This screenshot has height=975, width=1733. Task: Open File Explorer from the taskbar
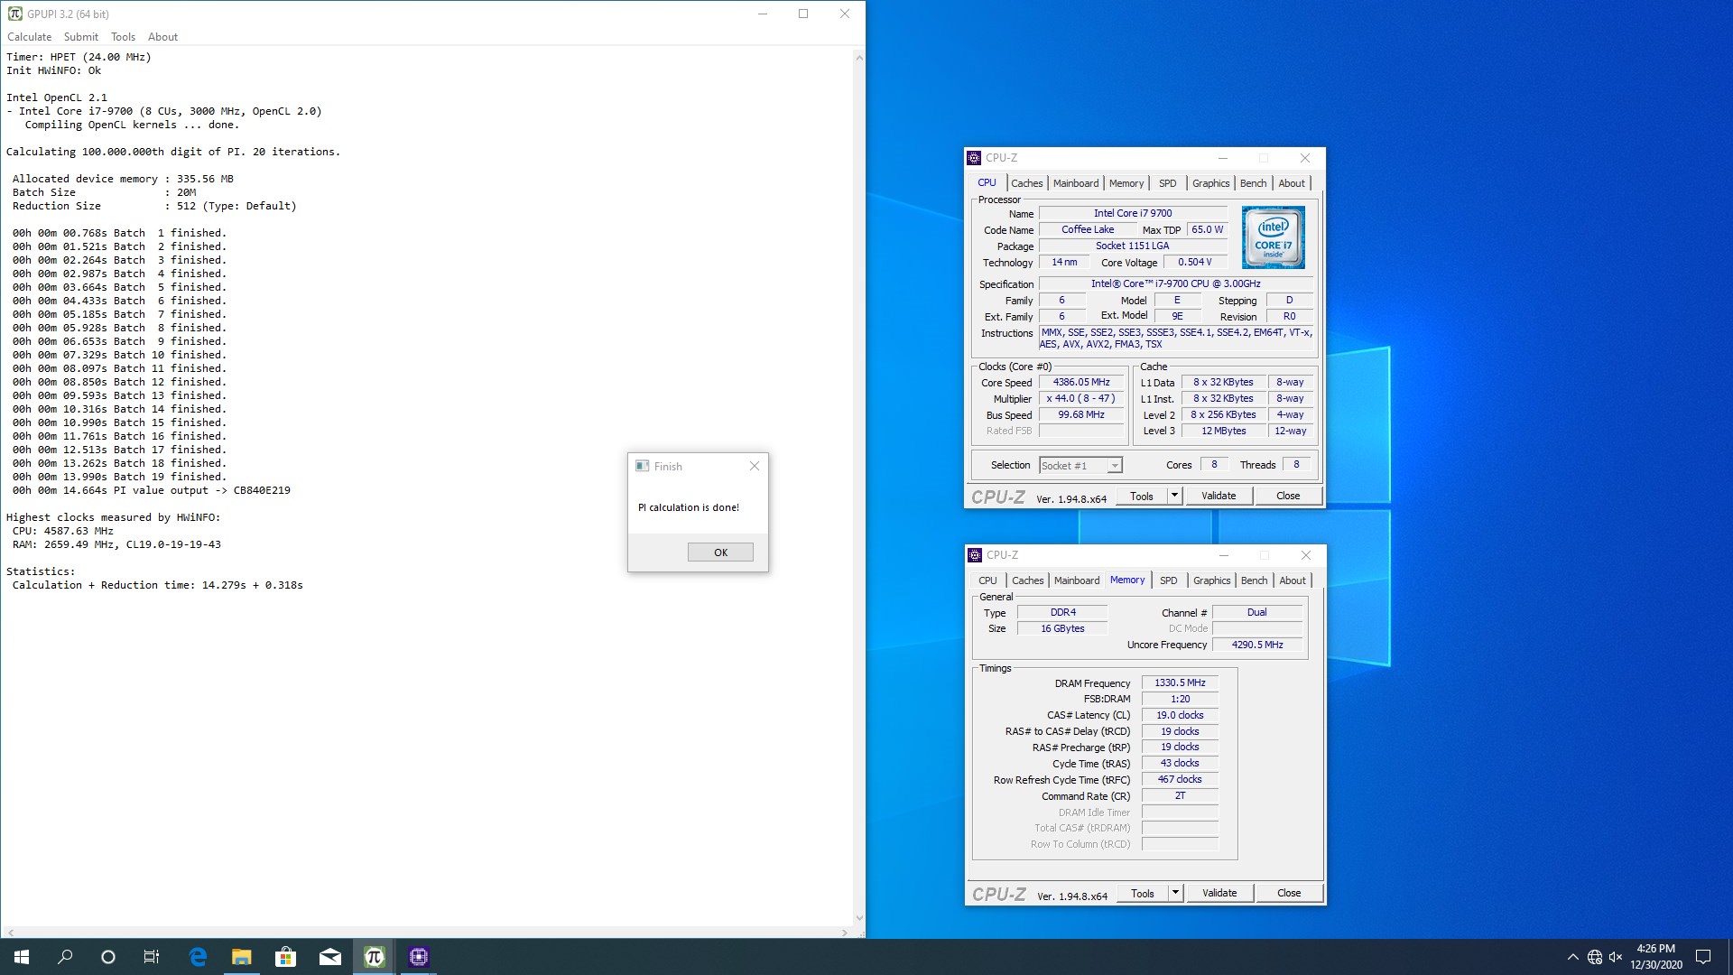[242, 957]
